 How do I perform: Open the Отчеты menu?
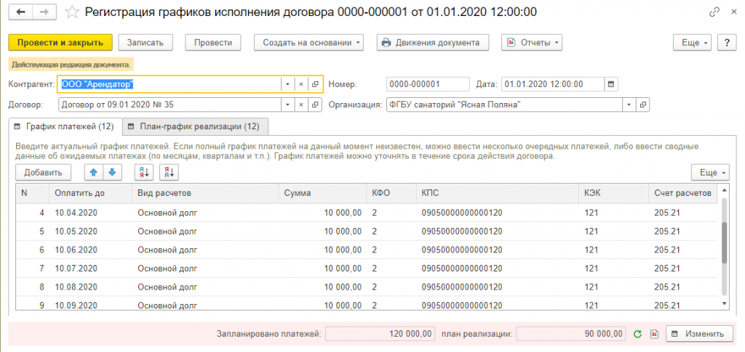pos(532,42)
